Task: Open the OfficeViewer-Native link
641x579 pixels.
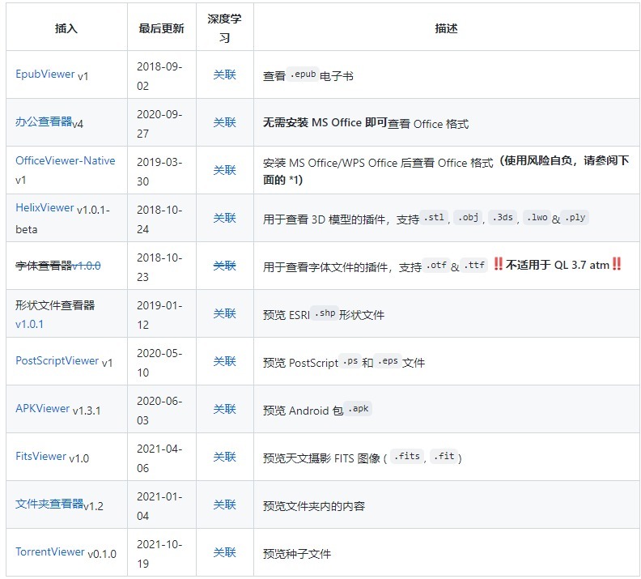Action: (x=65, y=160)
